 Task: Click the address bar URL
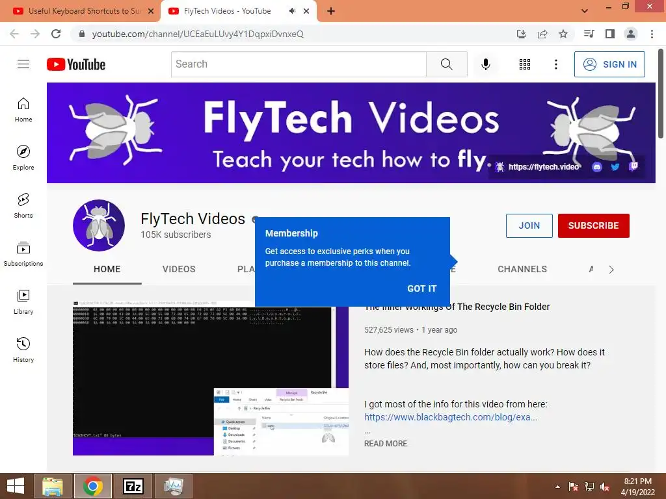pyautogui.click(x=198, y=34)
